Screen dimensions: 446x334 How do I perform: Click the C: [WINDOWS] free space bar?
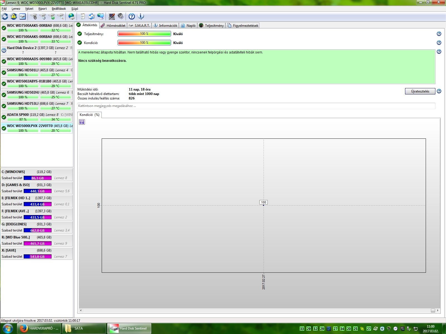(x=38, y=178)
